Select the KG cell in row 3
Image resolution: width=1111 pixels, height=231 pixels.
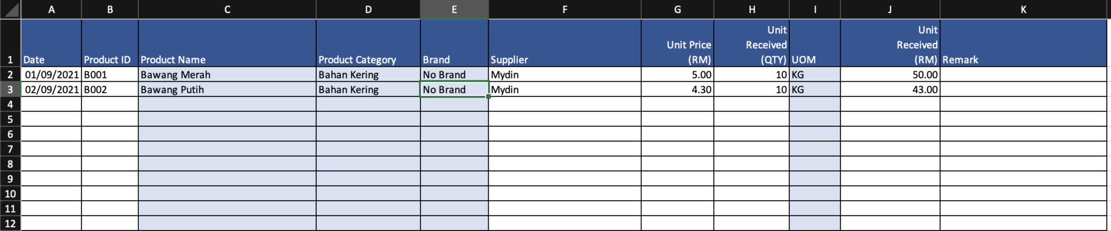pos(814,89)
